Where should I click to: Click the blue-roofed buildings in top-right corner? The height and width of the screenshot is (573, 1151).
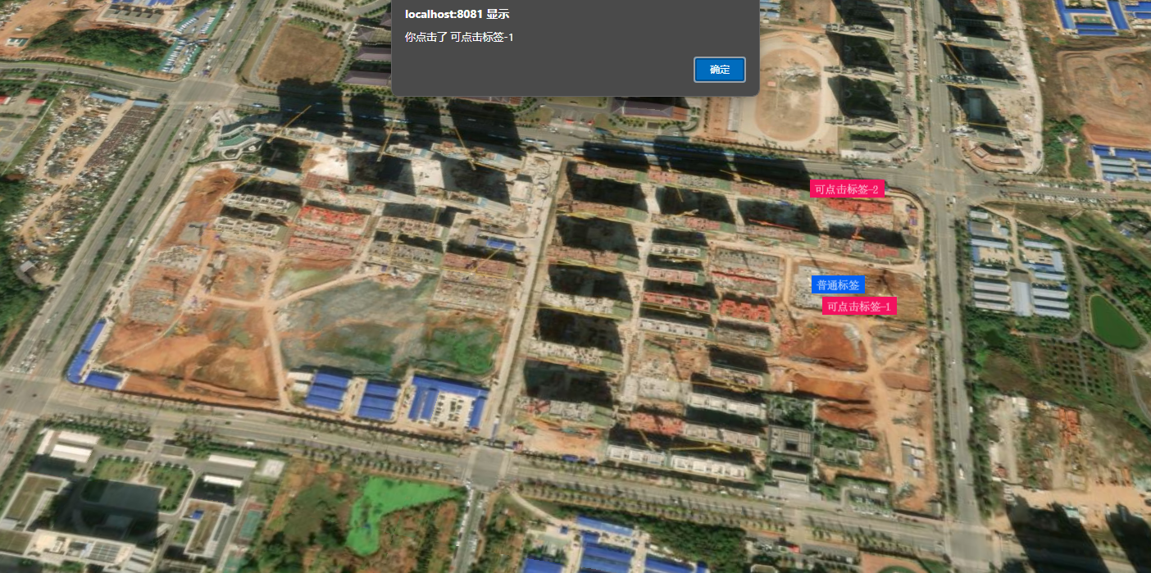(x=1099, y=16)
